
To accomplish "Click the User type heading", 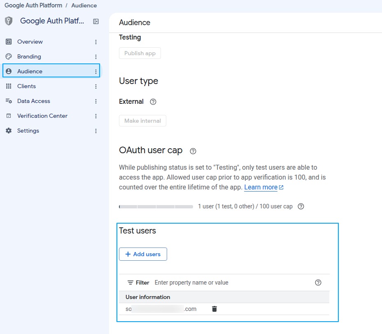I will 138,81.
